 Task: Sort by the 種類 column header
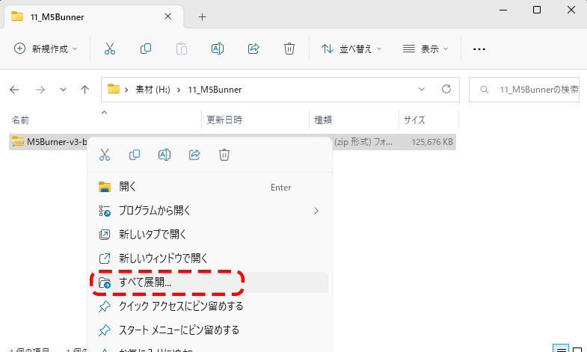(x=354, y=120)
